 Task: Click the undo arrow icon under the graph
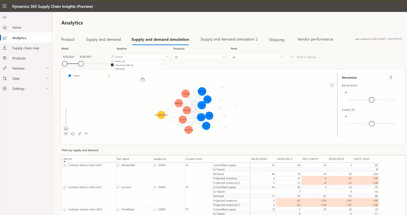point(86,133)
